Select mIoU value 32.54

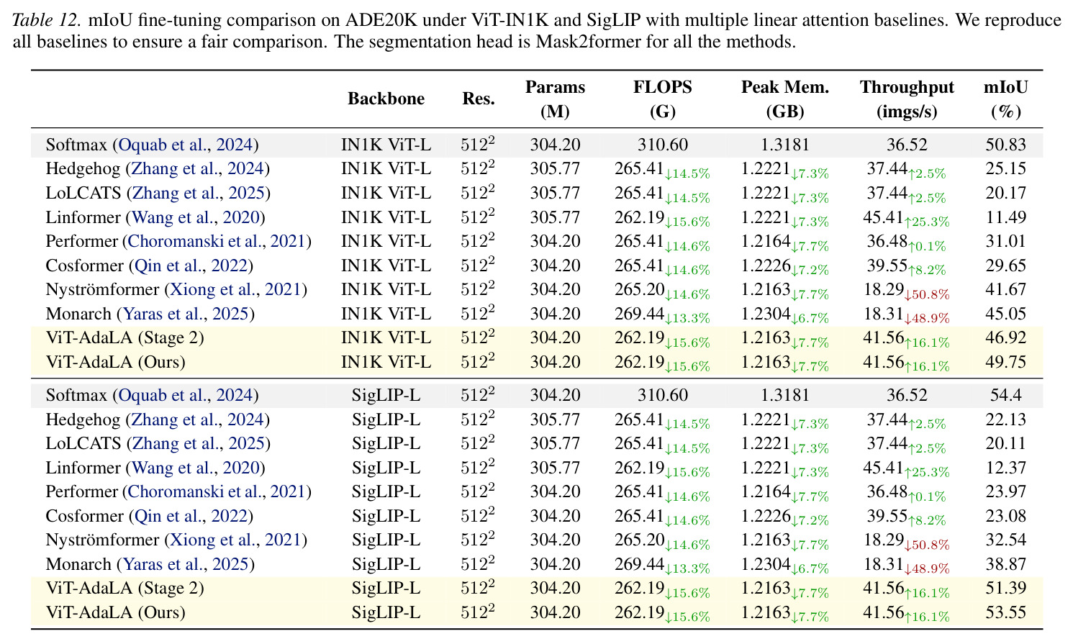[1006, 540]
